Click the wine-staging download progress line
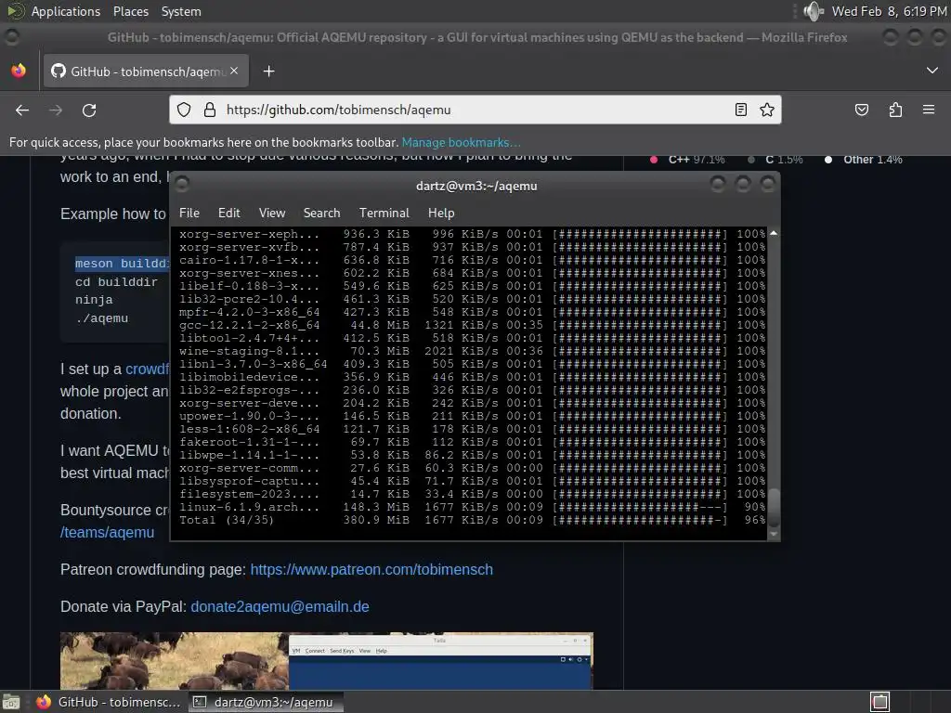Viewport: 951px width, 713px height. 472,351
